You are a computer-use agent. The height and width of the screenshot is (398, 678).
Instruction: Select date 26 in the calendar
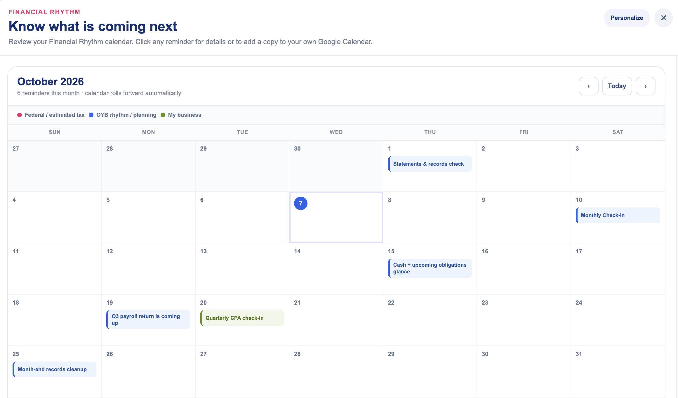109,354
